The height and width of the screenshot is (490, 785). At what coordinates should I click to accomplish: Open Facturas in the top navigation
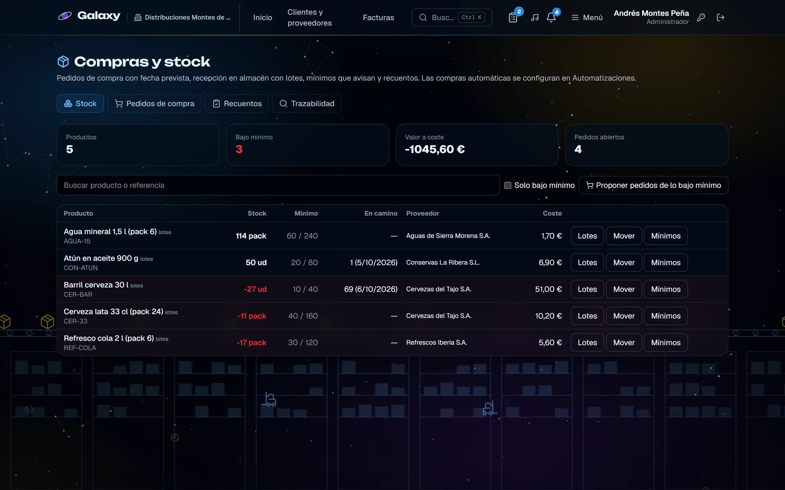point(378,17)
